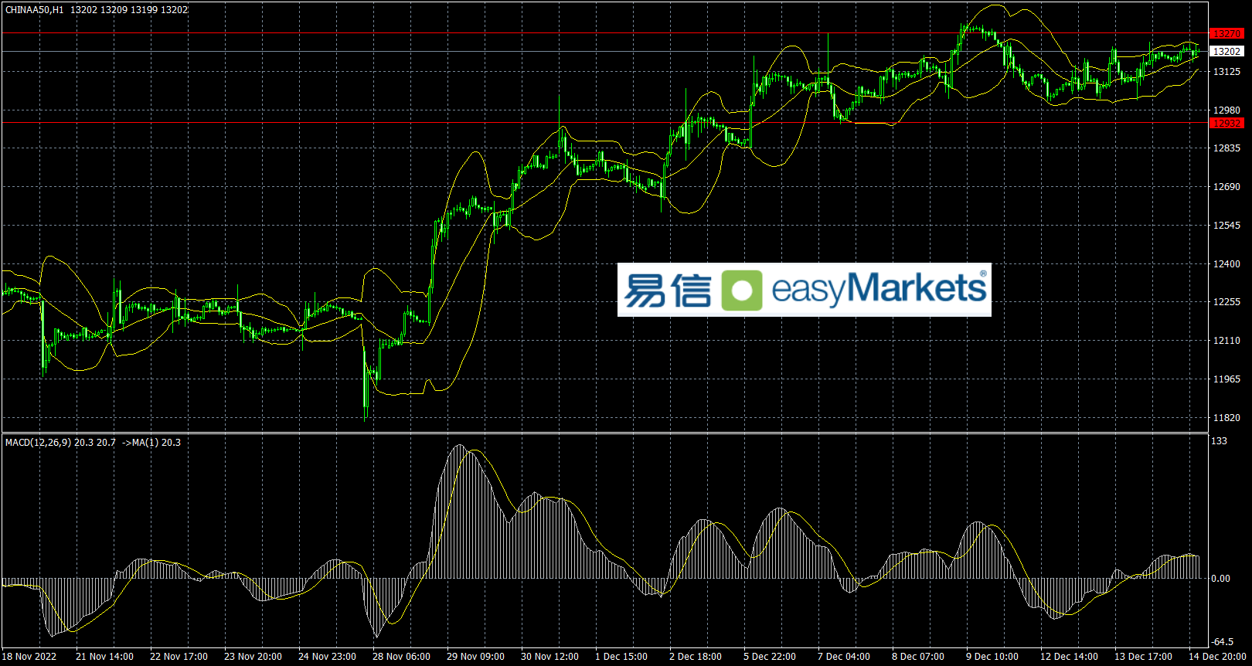Select the 24 Nov 23:00 time label

327,657
